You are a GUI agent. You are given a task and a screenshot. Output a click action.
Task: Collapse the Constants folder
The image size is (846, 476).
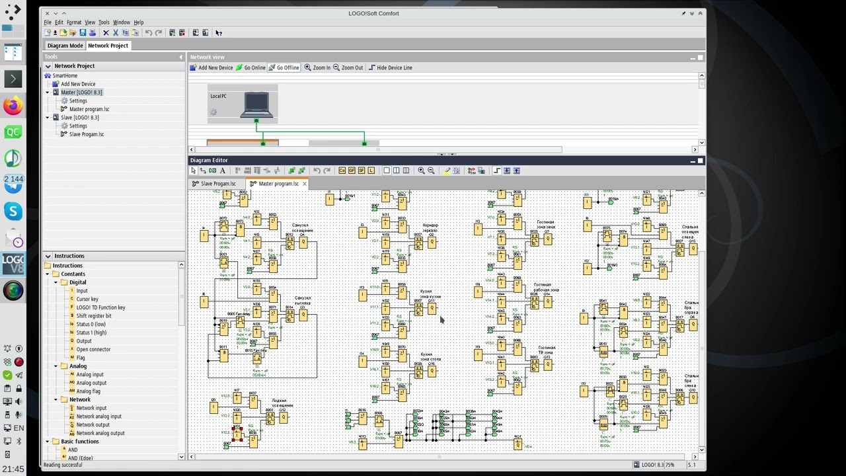[48, 274]
